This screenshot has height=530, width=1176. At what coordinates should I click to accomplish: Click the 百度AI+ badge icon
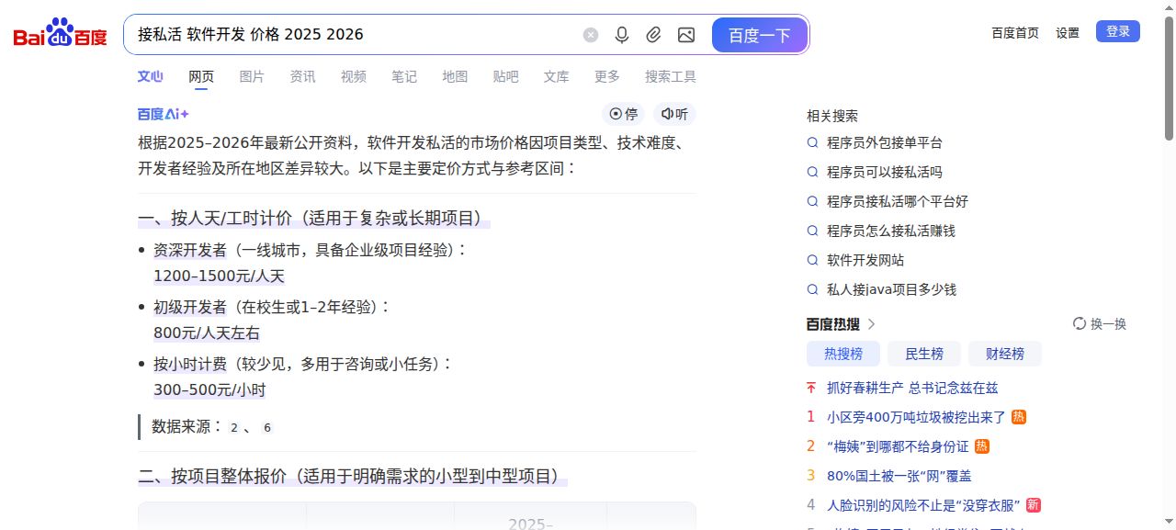pyautogui.click(x=164, y=114)
